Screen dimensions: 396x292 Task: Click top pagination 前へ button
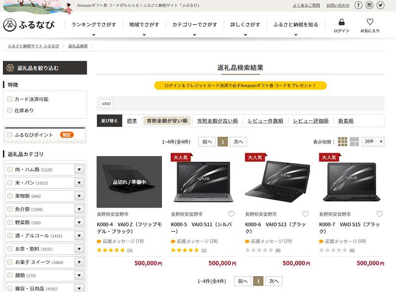pos(207,142)
